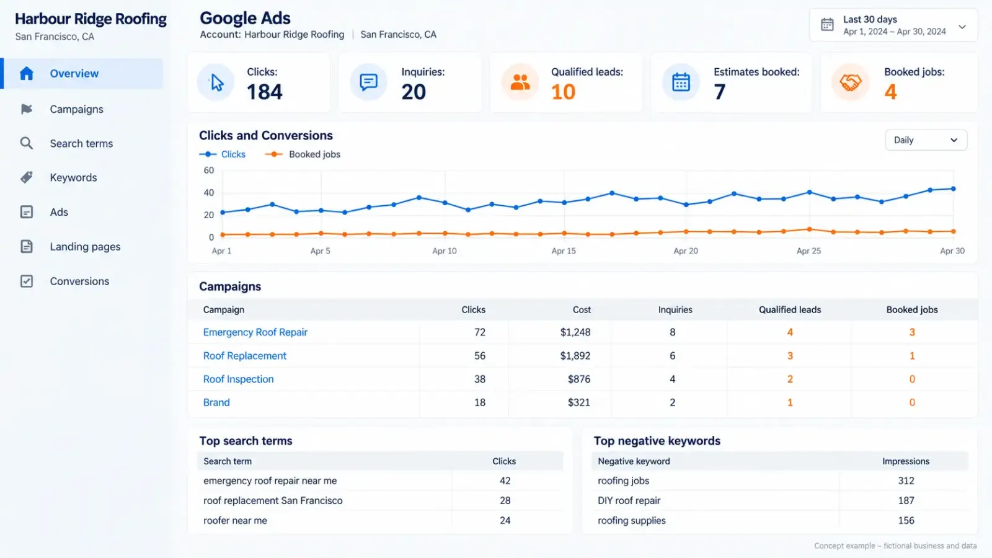Click the 312 impressions value
This screenshot has width=992, height=558.
pos(906,480)
